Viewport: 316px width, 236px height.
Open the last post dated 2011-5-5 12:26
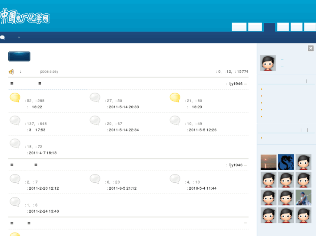tap(203, 130)
